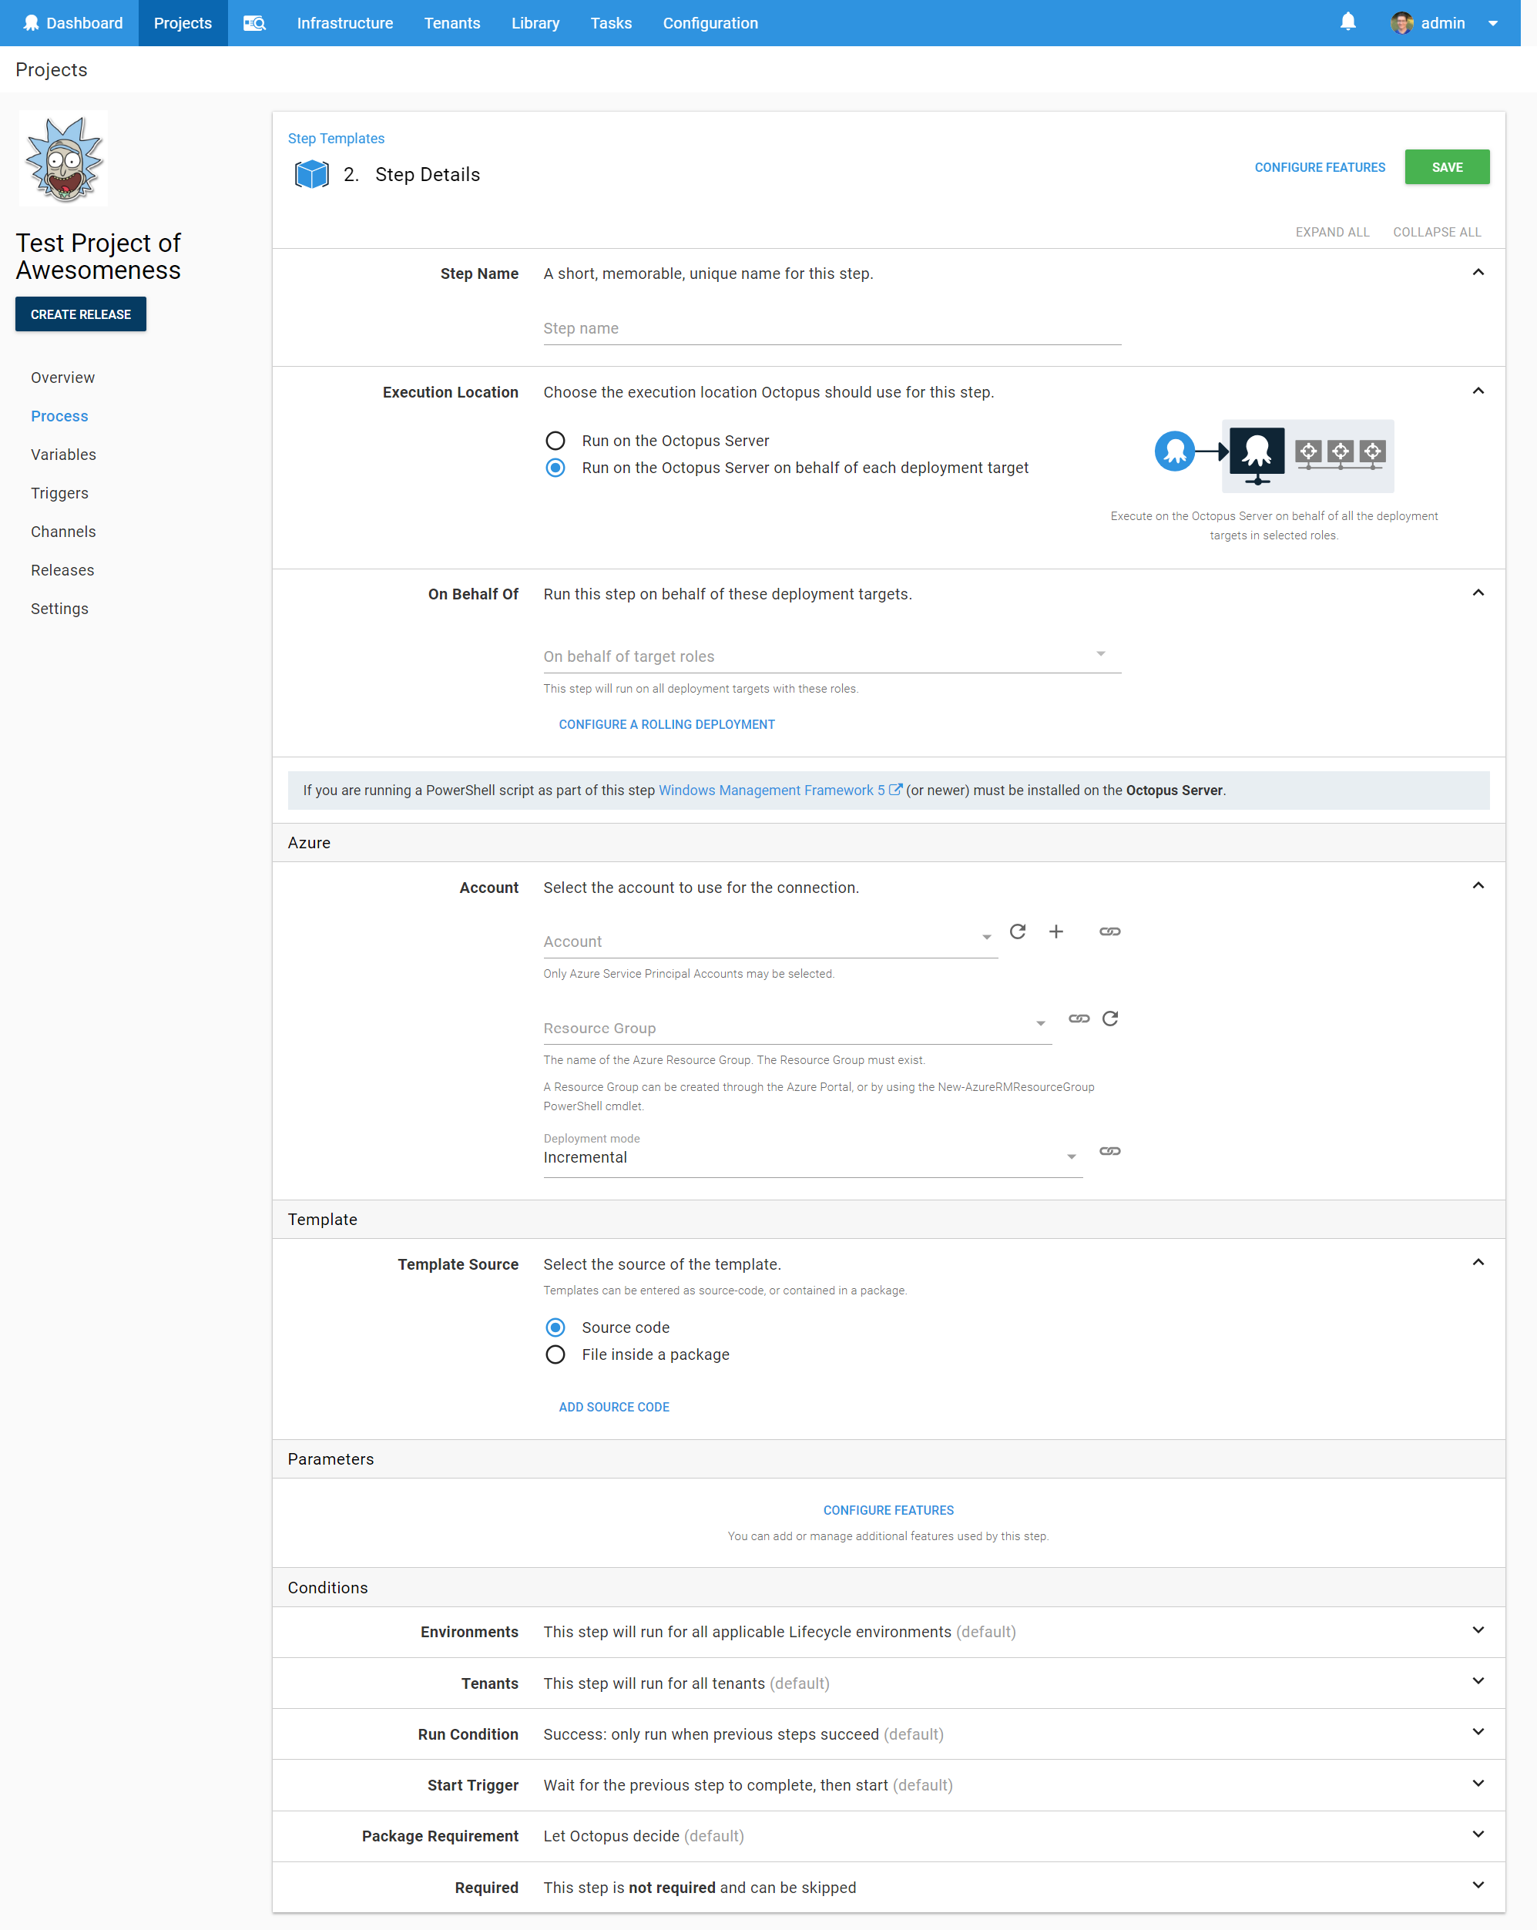
Task: Open the notifications bell icon
Action: [x=1348, y=22]
